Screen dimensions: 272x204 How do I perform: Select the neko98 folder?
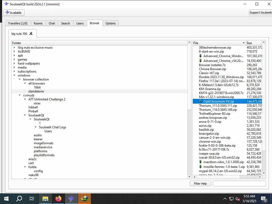[33, 175]
